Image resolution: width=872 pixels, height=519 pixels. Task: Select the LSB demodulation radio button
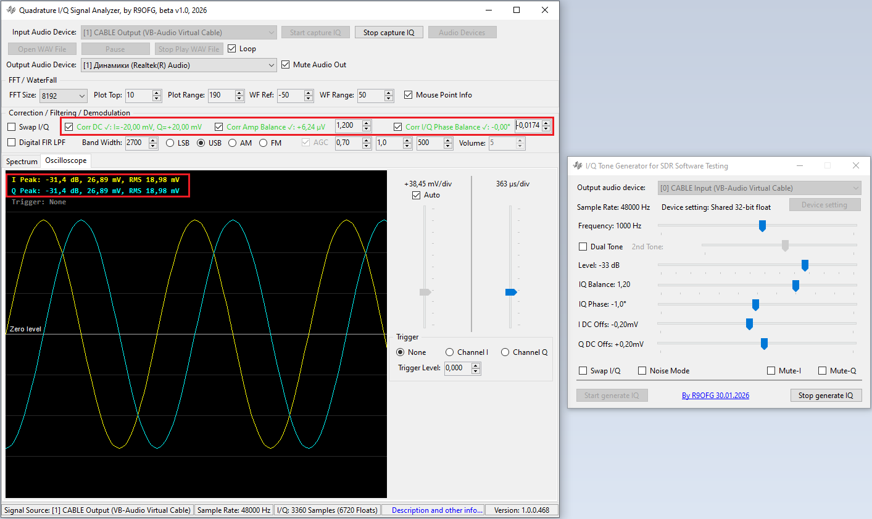pyautogui.click(x=170, y=143)
